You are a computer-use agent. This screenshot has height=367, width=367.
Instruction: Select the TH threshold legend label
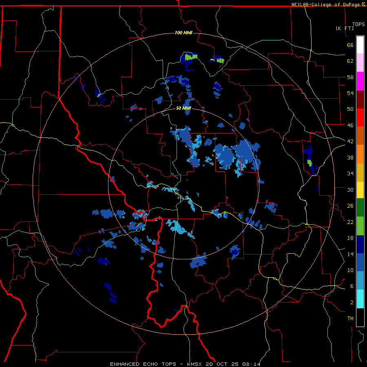pos(350,318)
